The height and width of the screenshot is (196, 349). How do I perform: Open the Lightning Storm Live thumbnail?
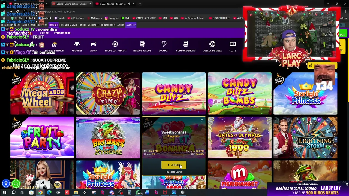[x=305, y=137]
